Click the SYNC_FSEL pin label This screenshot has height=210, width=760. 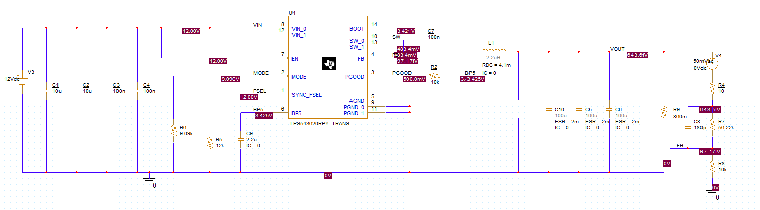point(306,95)
